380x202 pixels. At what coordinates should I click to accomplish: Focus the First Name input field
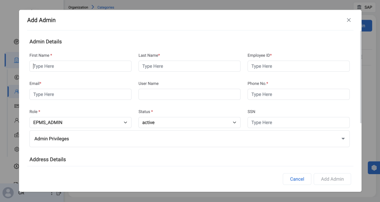pos(80,66)
